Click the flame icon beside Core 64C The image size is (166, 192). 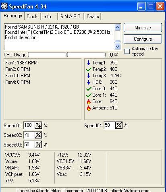pos(89,102)
